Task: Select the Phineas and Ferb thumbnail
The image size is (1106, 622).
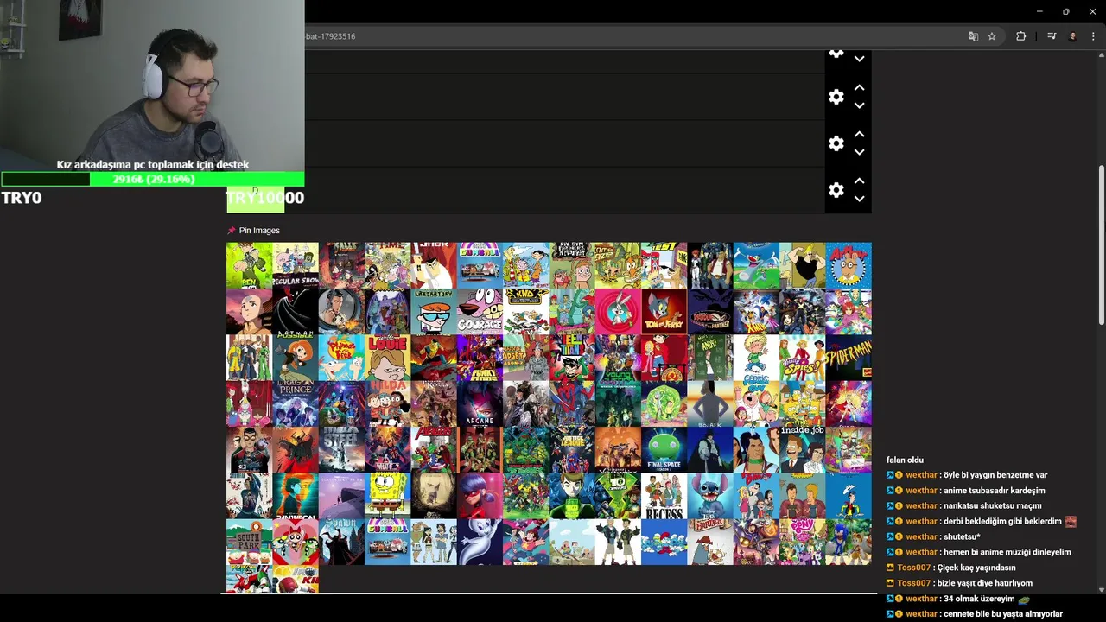Action: click(341, 358)
